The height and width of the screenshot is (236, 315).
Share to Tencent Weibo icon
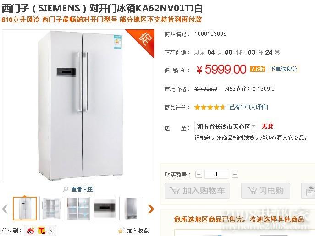(42, 231)
